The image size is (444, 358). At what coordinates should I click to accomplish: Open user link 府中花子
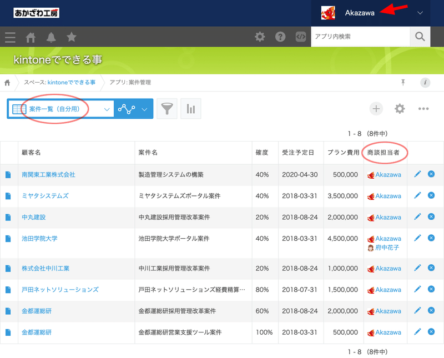tap(387, 248)
